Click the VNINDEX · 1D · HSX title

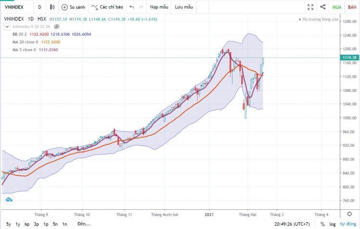(x=25, y=19)
